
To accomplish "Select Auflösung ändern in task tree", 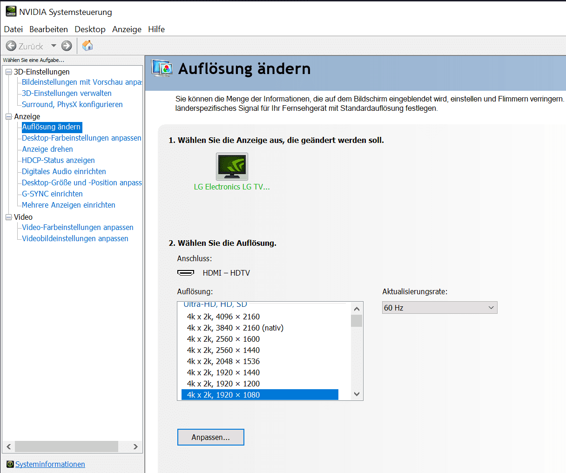I will (51, 127).
